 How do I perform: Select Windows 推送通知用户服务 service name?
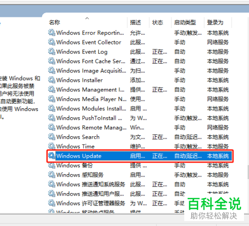pos(90,194)
